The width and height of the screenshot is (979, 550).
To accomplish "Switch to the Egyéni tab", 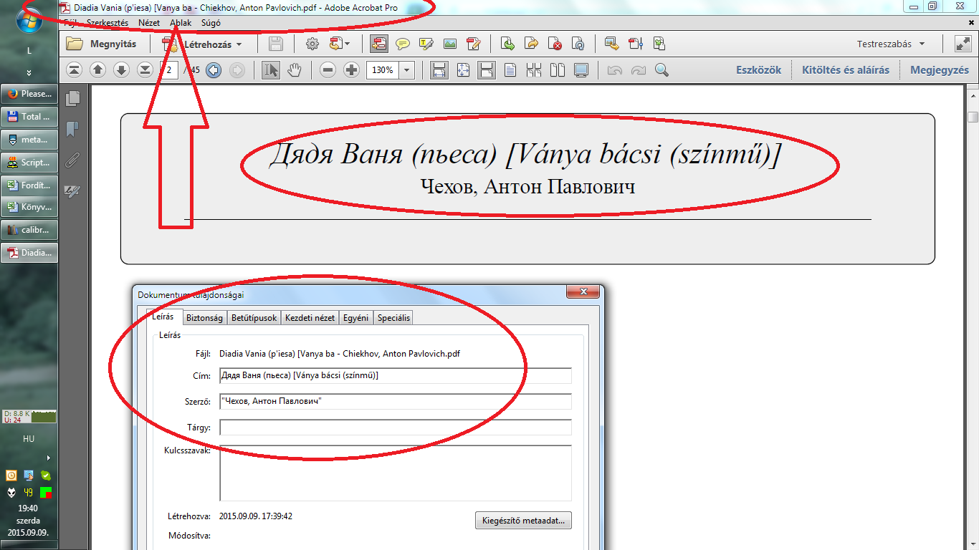I will [356, 317].
